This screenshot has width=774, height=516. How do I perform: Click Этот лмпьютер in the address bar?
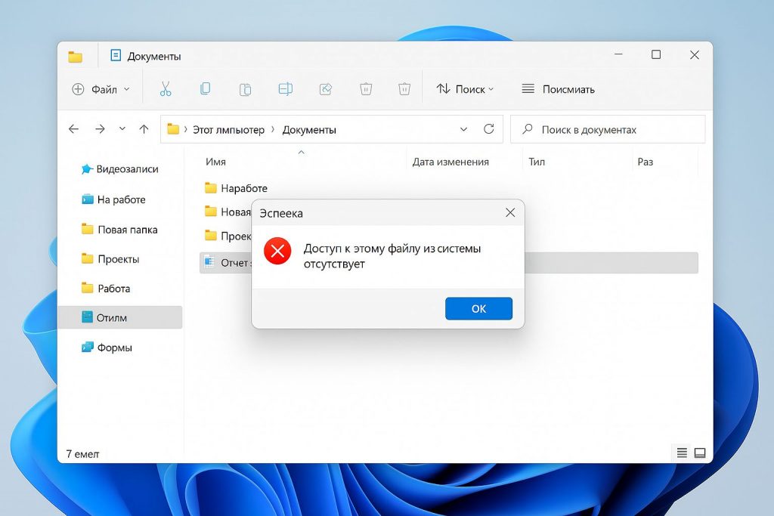pyautogui.click(x=228, y=130)
